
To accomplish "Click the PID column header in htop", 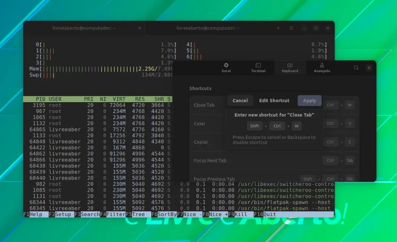I will 41,99.
